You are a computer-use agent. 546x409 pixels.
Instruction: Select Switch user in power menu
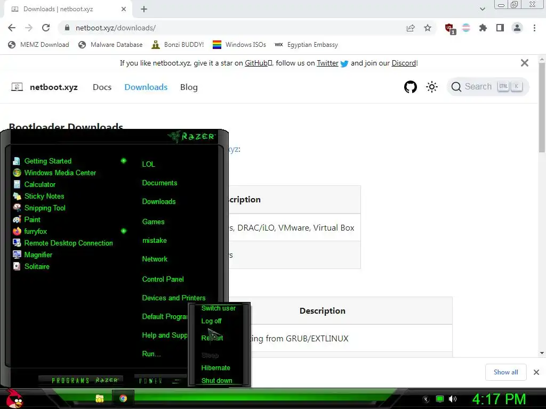pos(218,308)
